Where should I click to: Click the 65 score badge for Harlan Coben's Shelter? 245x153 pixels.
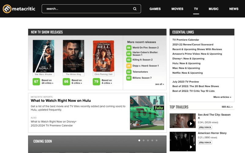pyautogui.click(x=129, y=54)
